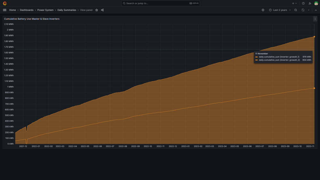Click the 0 kWh y-axis label

click(11, 144)
